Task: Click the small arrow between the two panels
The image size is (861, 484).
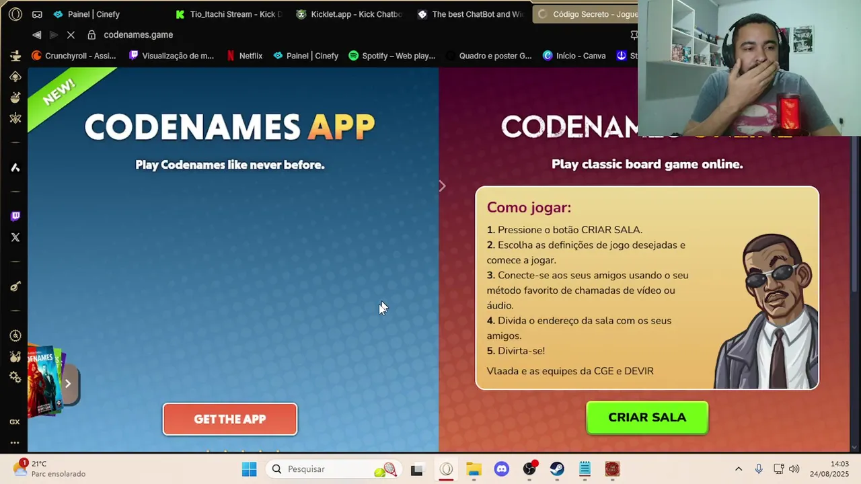Action: (442, 186)
